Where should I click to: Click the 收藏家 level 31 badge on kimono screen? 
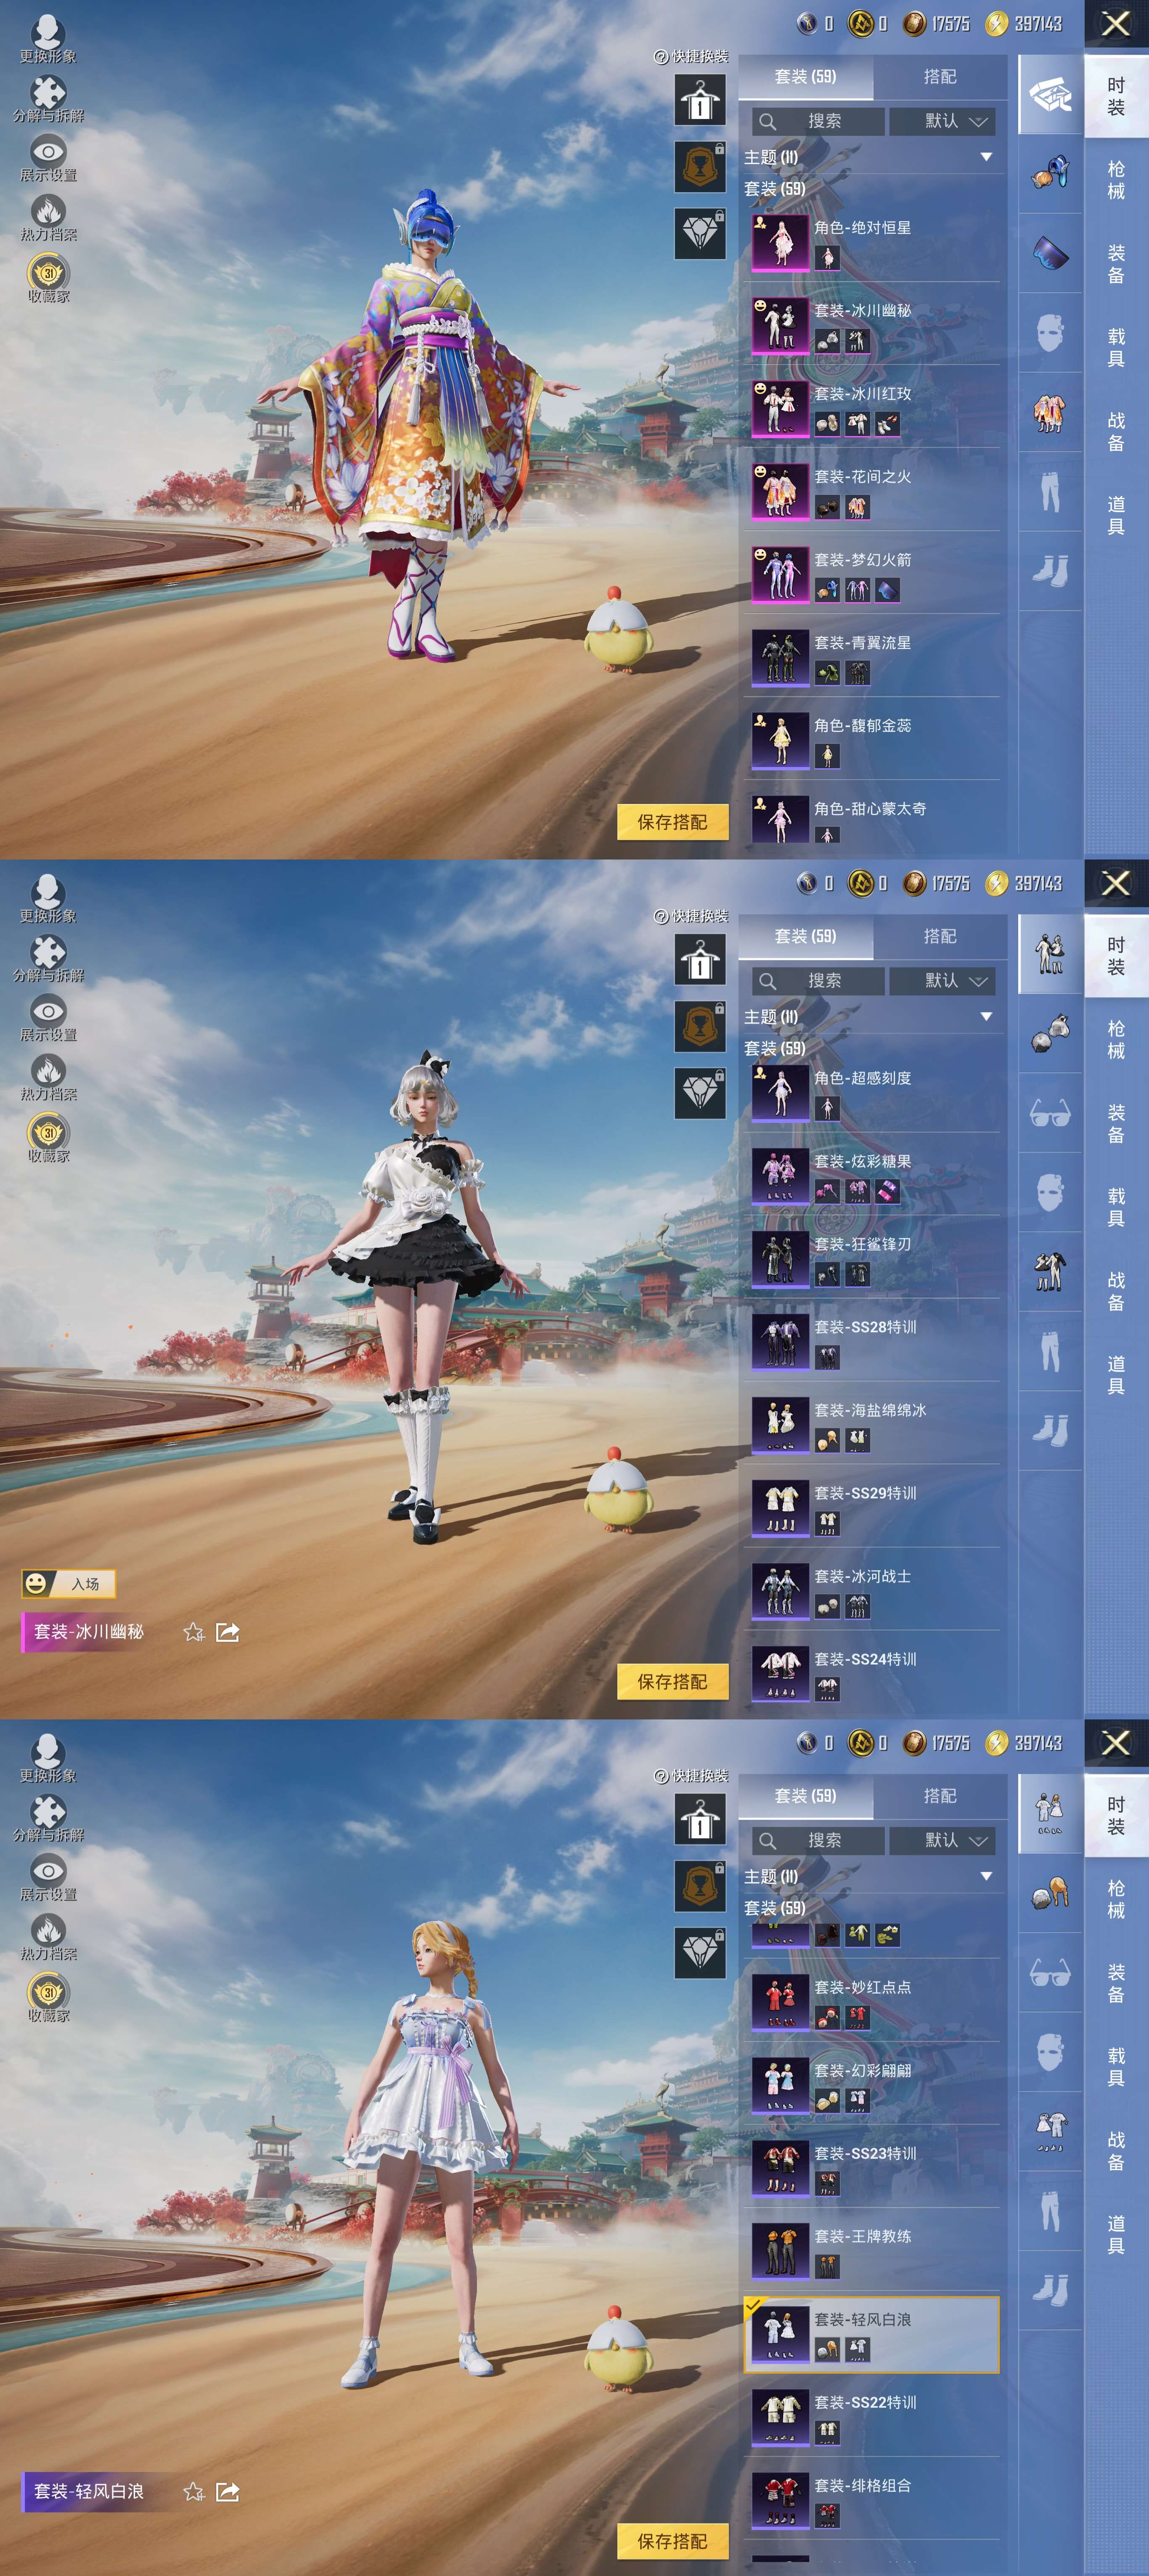48,273
